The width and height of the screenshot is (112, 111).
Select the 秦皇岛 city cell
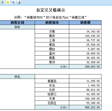point(52,81)
